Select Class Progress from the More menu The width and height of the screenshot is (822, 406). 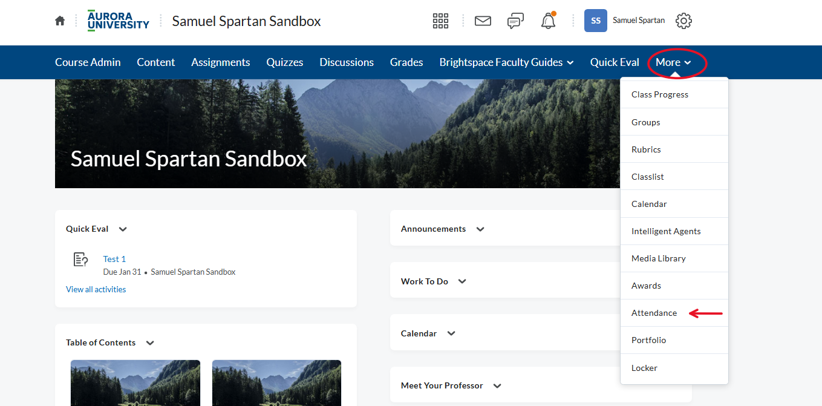tap(674, 94)
